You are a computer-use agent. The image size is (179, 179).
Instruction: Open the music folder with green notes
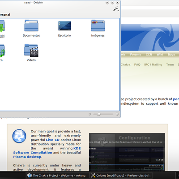tap(2, 53)
